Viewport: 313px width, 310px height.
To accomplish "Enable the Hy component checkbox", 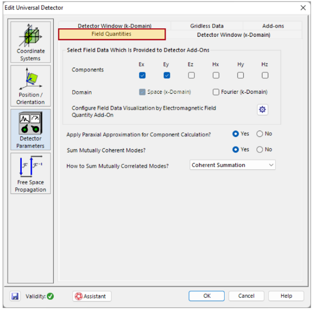I will (241, 75).
